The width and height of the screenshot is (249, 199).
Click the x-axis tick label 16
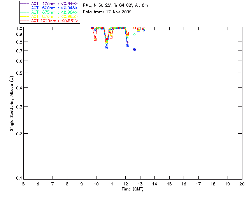[x=184, y=184]
